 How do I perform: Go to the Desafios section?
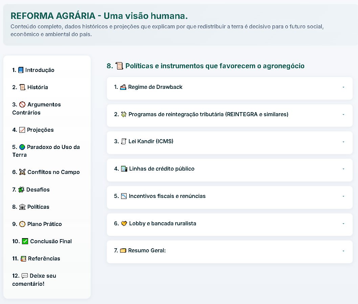click(31, 189)
